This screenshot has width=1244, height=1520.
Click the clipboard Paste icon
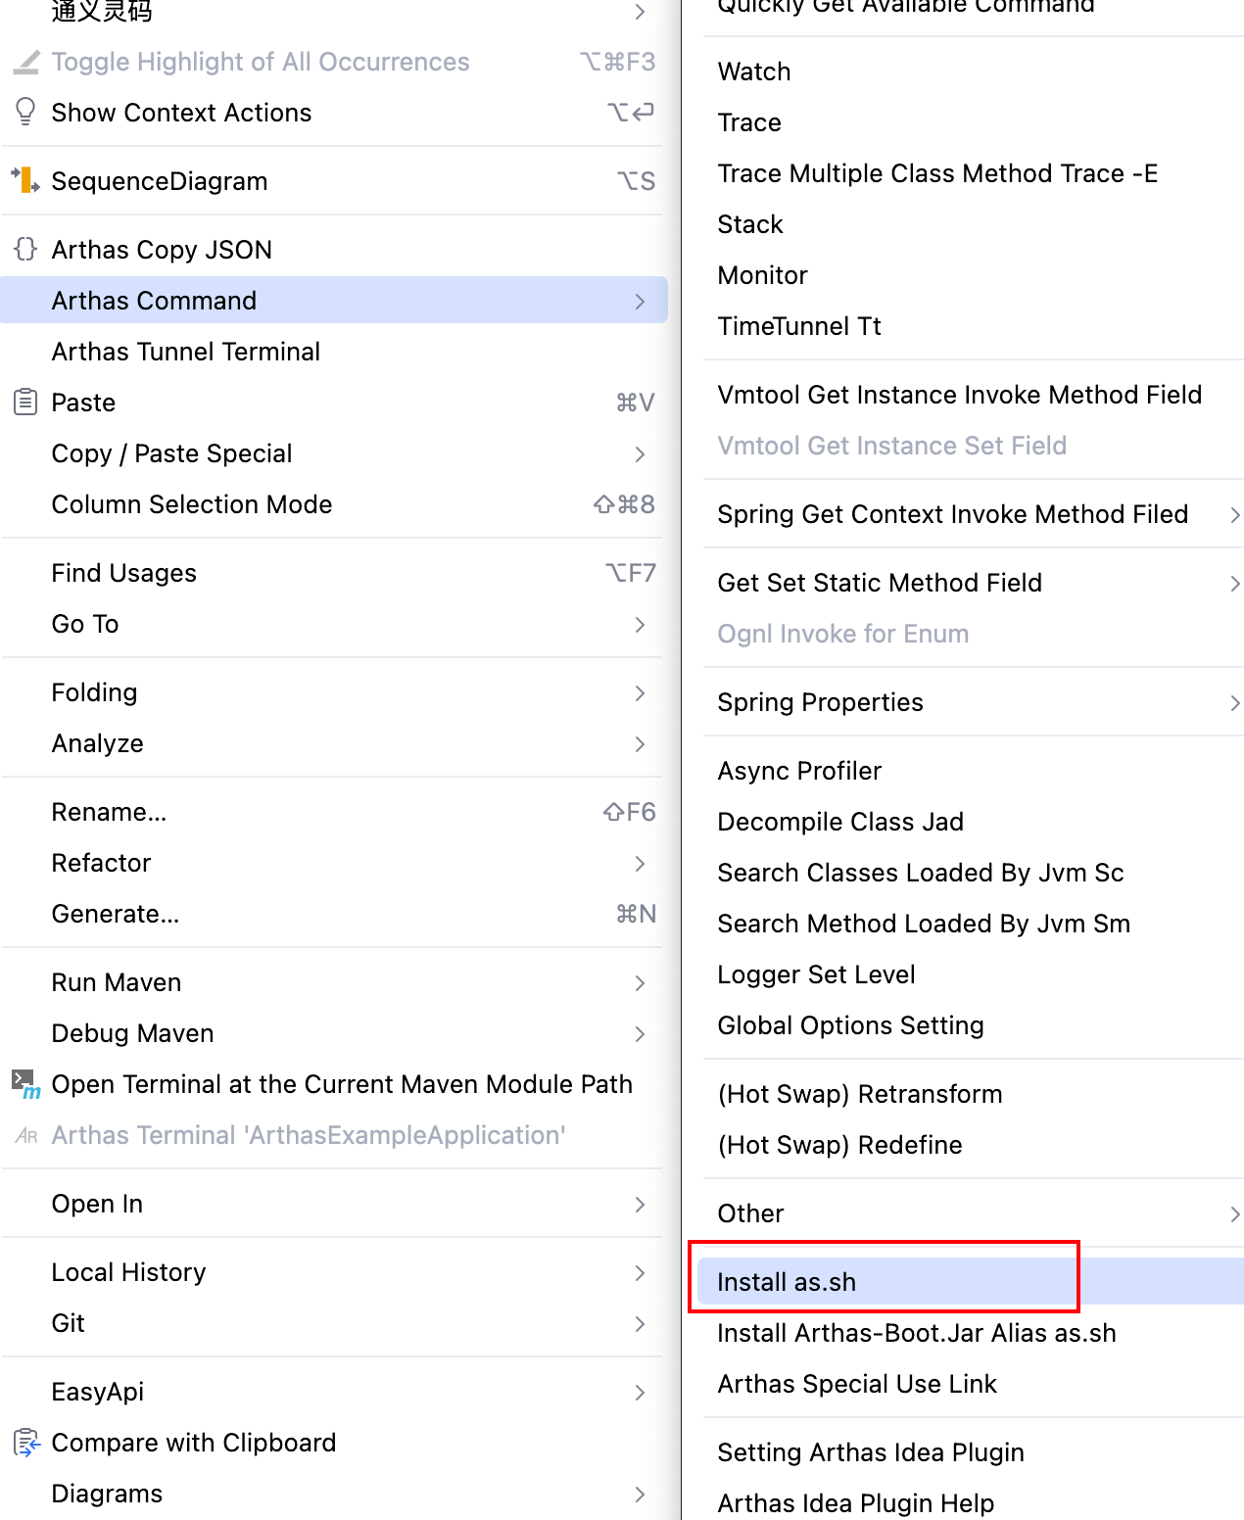coord(25,402)
